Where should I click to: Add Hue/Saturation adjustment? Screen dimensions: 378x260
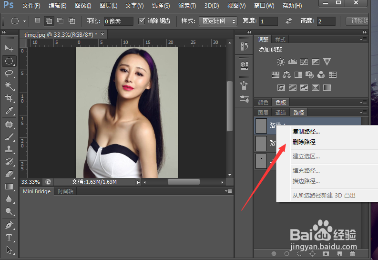point(276,75)
